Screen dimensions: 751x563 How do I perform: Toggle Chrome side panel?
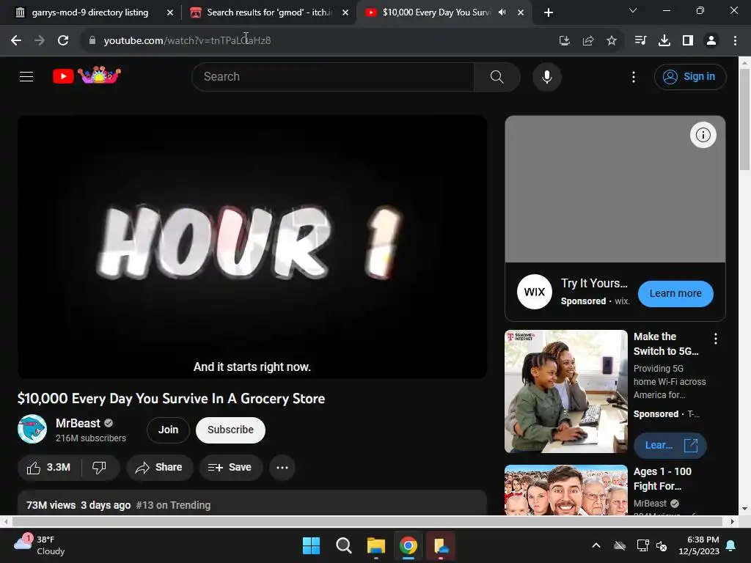click(x=688, y=41)
